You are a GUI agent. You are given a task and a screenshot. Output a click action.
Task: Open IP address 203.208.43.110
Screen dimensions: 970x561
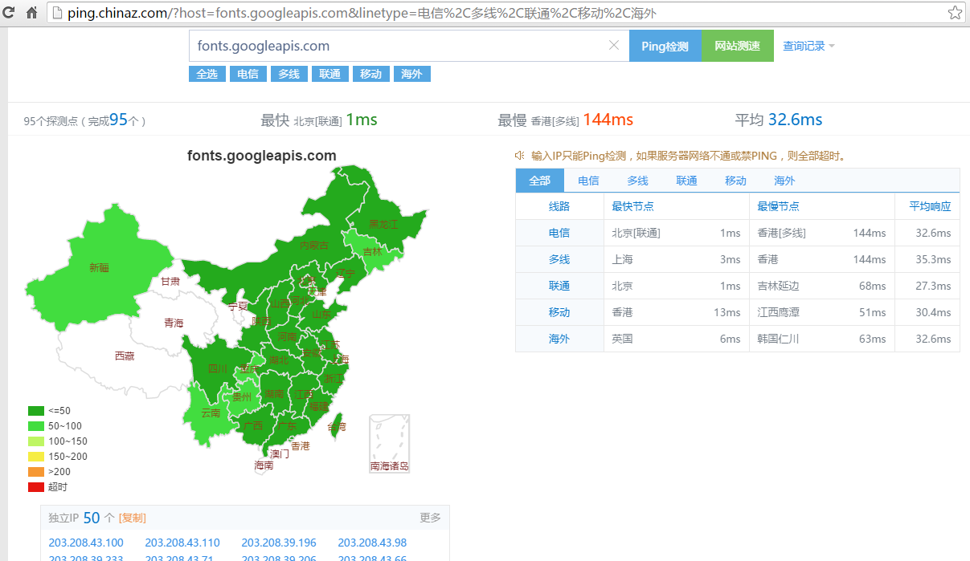coord(182,543)
